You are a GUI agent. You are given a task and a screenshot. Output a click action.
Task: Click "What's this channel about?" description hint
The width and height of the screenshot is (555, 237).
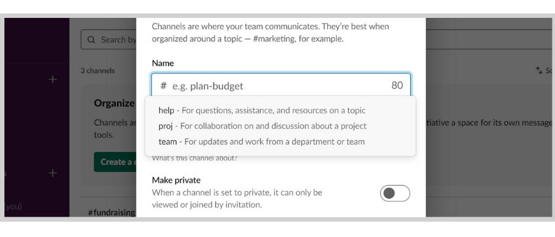coord(195,158)
